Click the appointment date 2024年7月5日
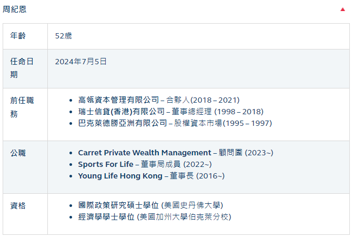This screenshot has width=353, height=238. pyautogui.click(x=81, y=62)
